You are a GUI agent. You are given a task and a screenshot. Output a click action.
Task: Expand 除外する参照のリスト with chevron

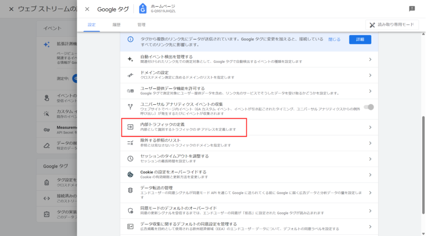[x=370, y=143]
